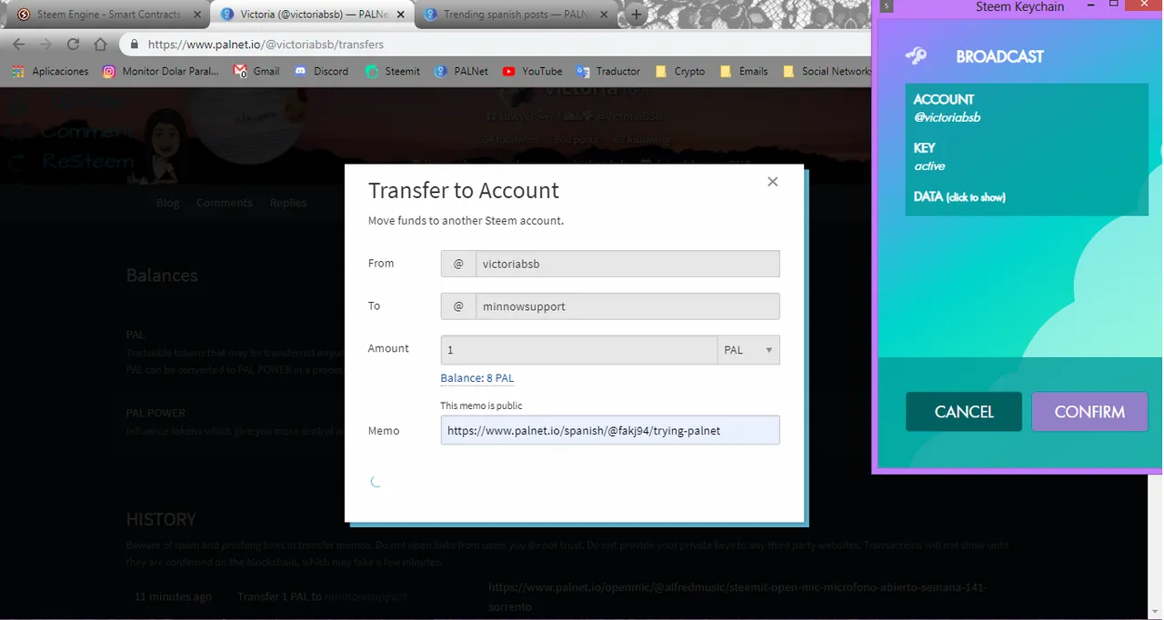
Task: Open the Comments tab on profile
Action: tap(225, 203)
